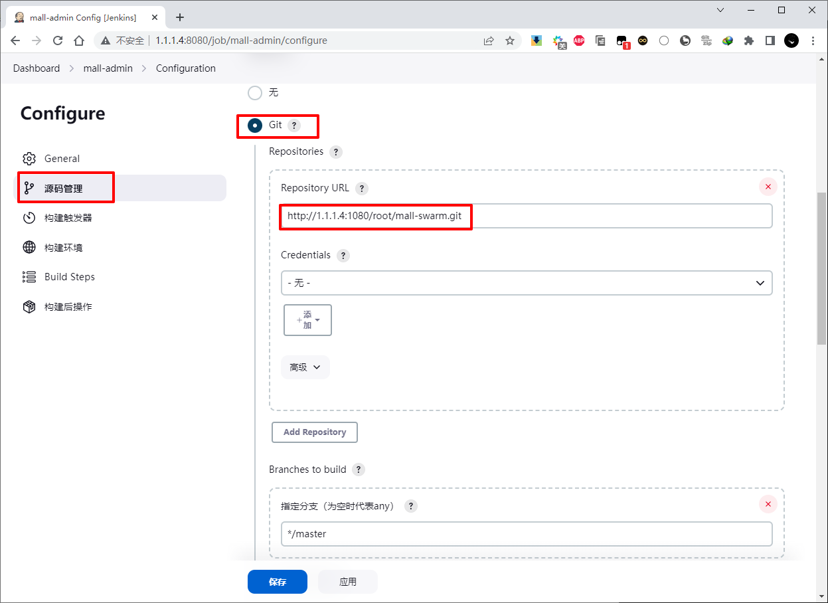The width and height of the screenshot is (828, 603).
Task: Expand the 添加 credentials dropdown button
Action: click(x=307, y=320)
